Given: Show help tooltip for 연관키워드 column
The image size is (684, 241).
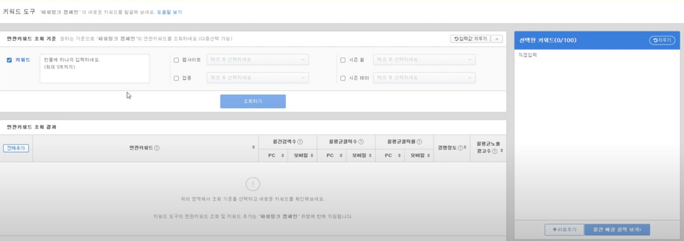Looking at the screenshot, I should point(157,148).
